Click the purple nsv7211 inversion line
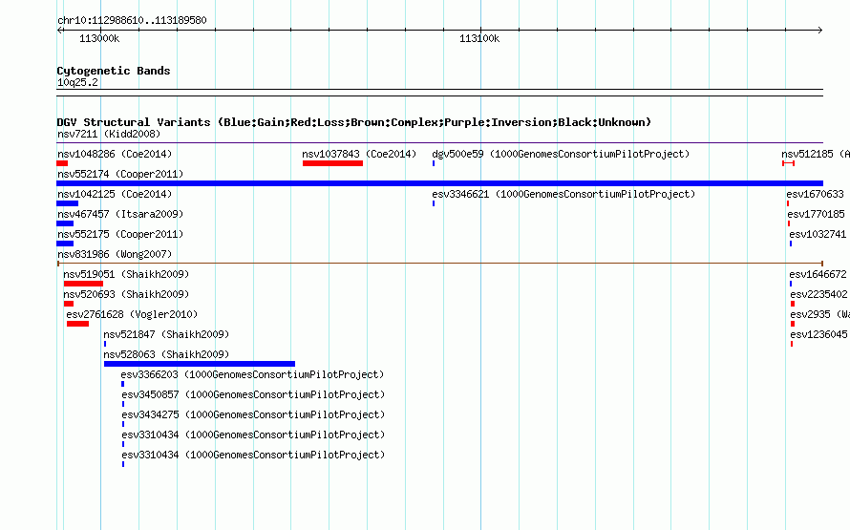Image resolution: width=850 pixels, height=530 pixels. pos(439,143)
